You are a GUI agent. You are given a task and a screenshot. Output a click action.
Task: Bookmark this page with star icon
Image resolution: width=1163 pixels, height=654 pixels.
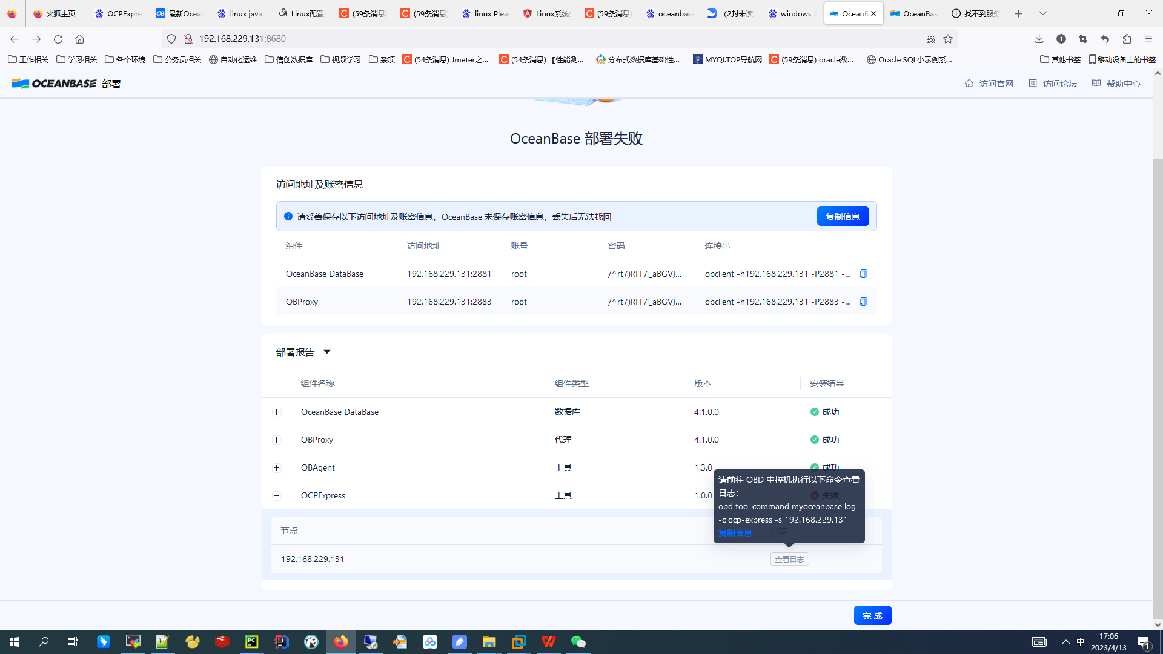coord(948,39)
